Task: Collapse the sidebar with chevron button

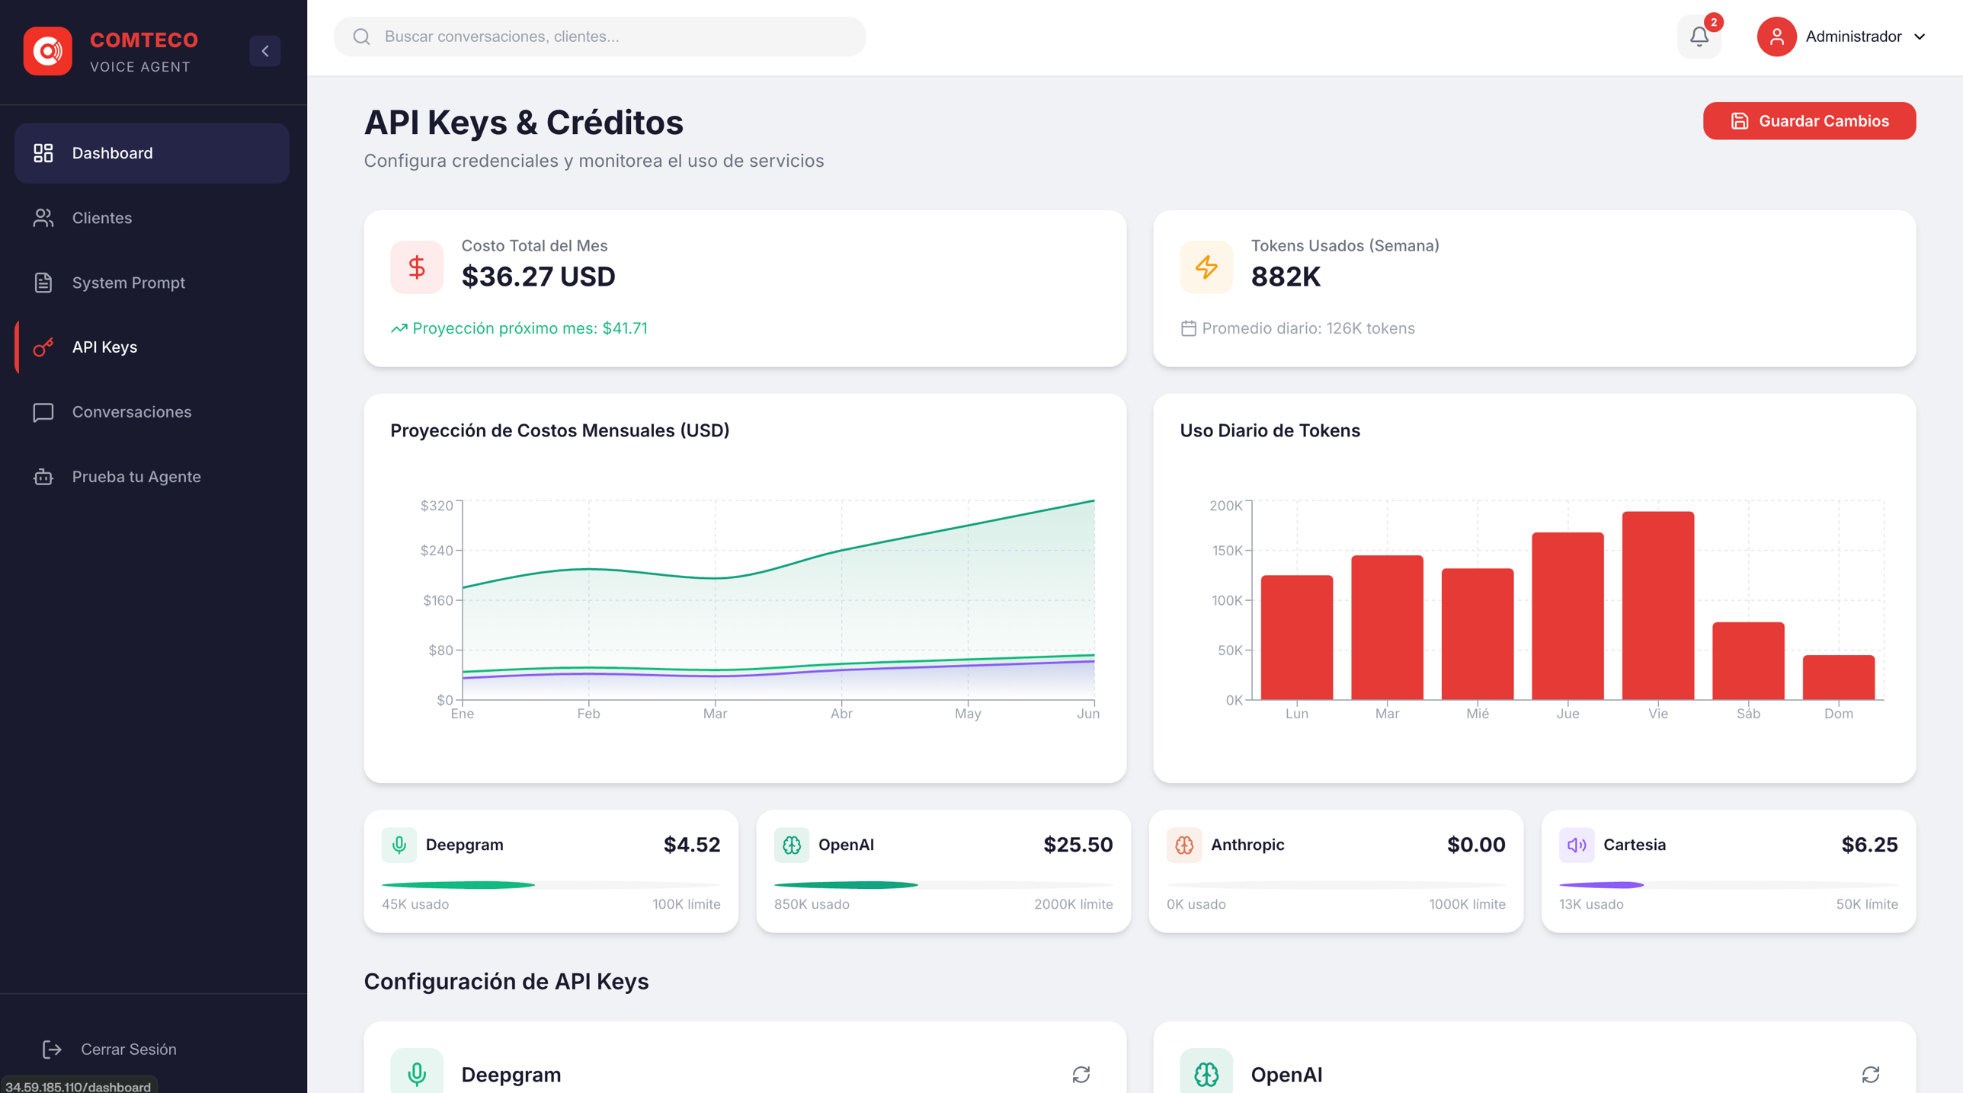Action: point(265,51)
